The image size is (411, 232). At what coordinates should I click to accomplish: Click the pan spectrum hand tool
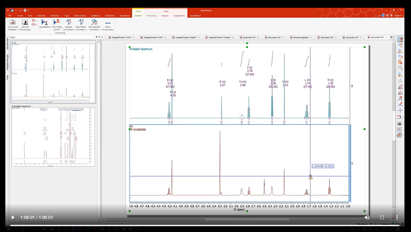pos(400,62)
